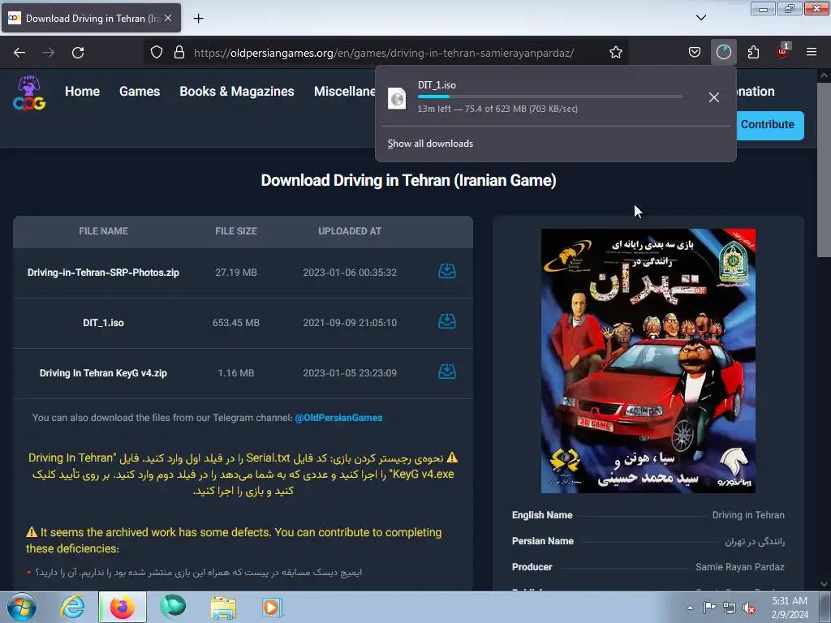Open the Home menu item
Image resolution: width=831 pixels, height=623 pixels.
tap(82, 91)
